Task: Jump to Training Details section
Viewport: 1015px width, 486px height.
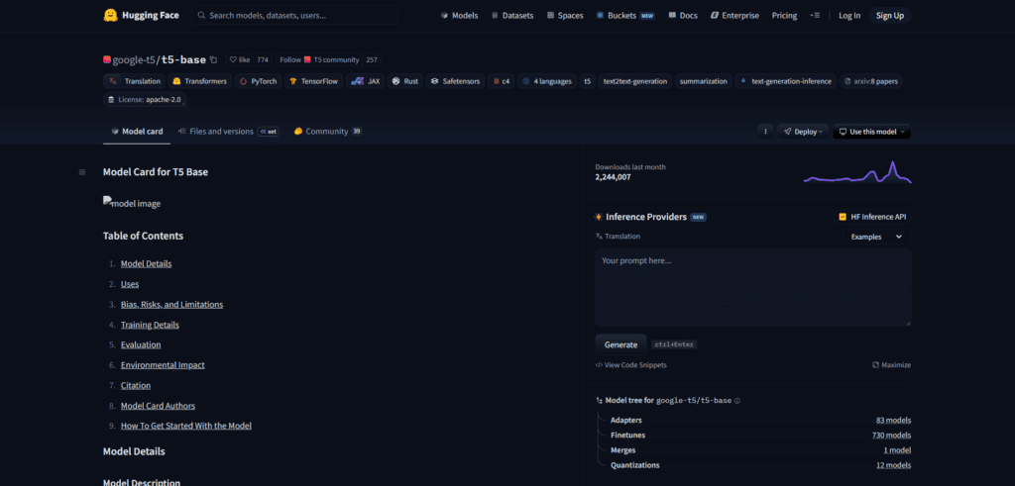Action: (x=150, y=325)
